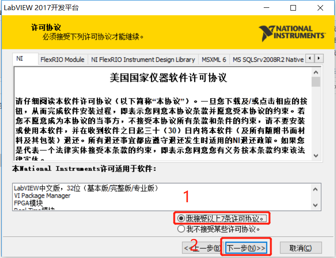Open MS SQLSrv2008R2 Native tab
Screen dimensions: 336x258
tap(268, 59)
